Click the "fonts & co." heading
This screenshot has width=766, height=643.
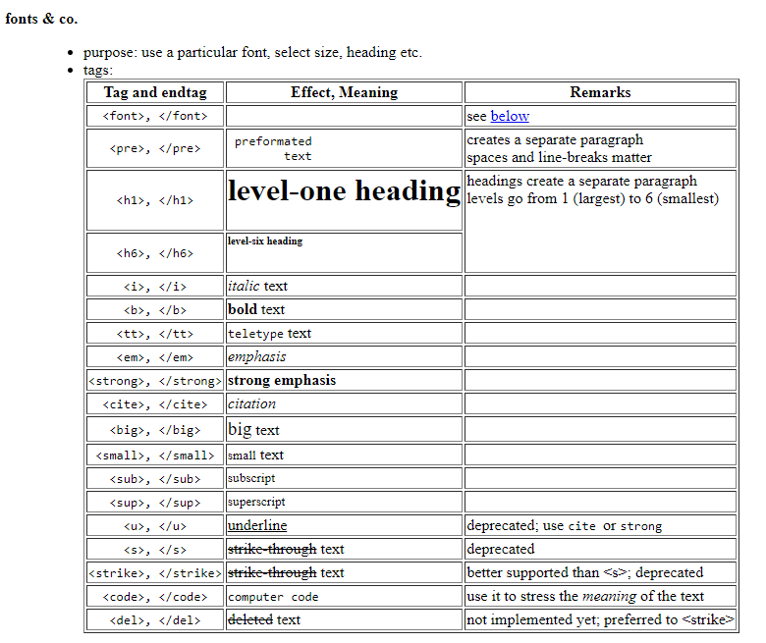41,19
